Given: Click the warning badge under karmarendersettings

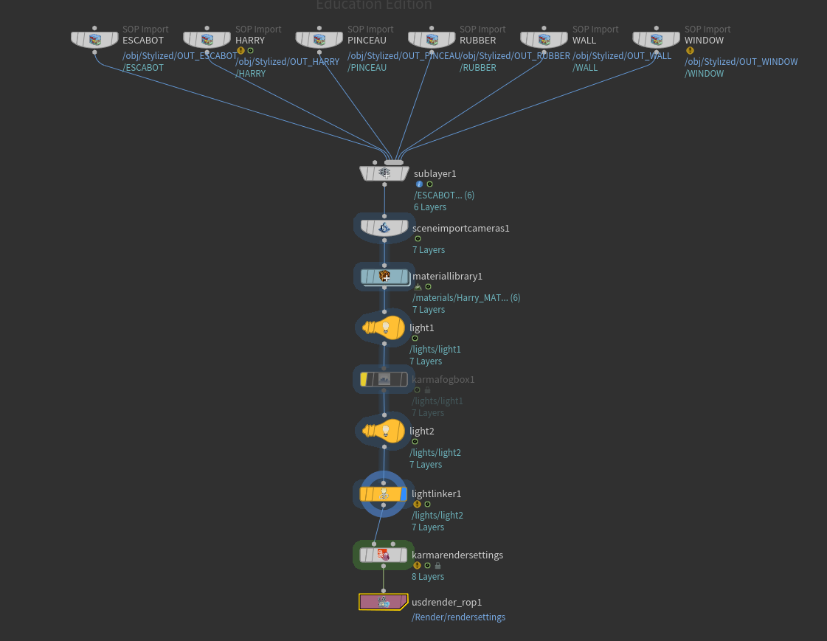Looking at the screenshot, I should coord(418,566).
